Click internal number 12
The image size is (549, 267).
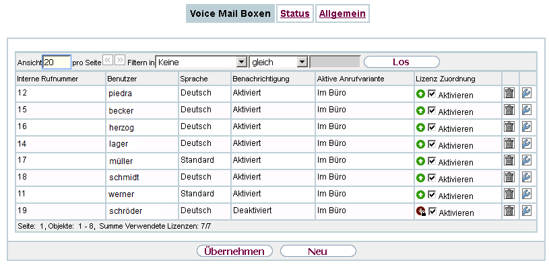[22, 93]
